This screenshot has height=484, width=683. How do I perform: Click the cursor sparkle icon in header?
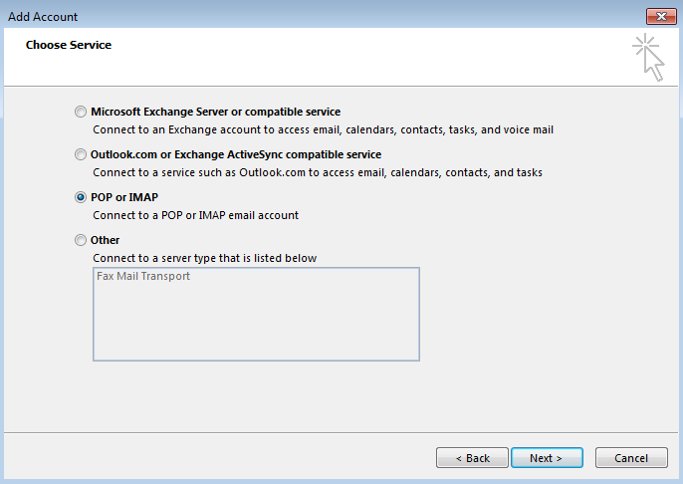coord(648,56)
